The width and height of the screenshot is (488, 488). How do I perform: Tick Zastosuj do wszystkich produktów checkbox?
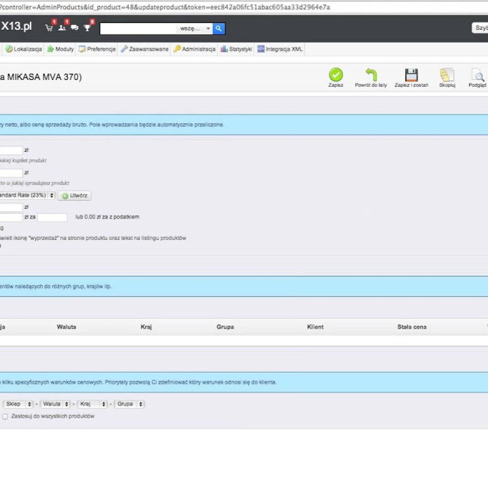point(5,417)
